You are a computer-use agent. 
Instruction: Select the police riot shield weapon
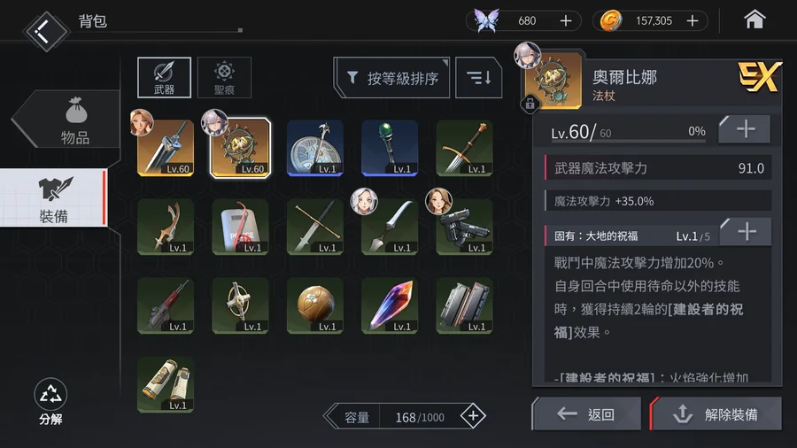pos(240,227)
